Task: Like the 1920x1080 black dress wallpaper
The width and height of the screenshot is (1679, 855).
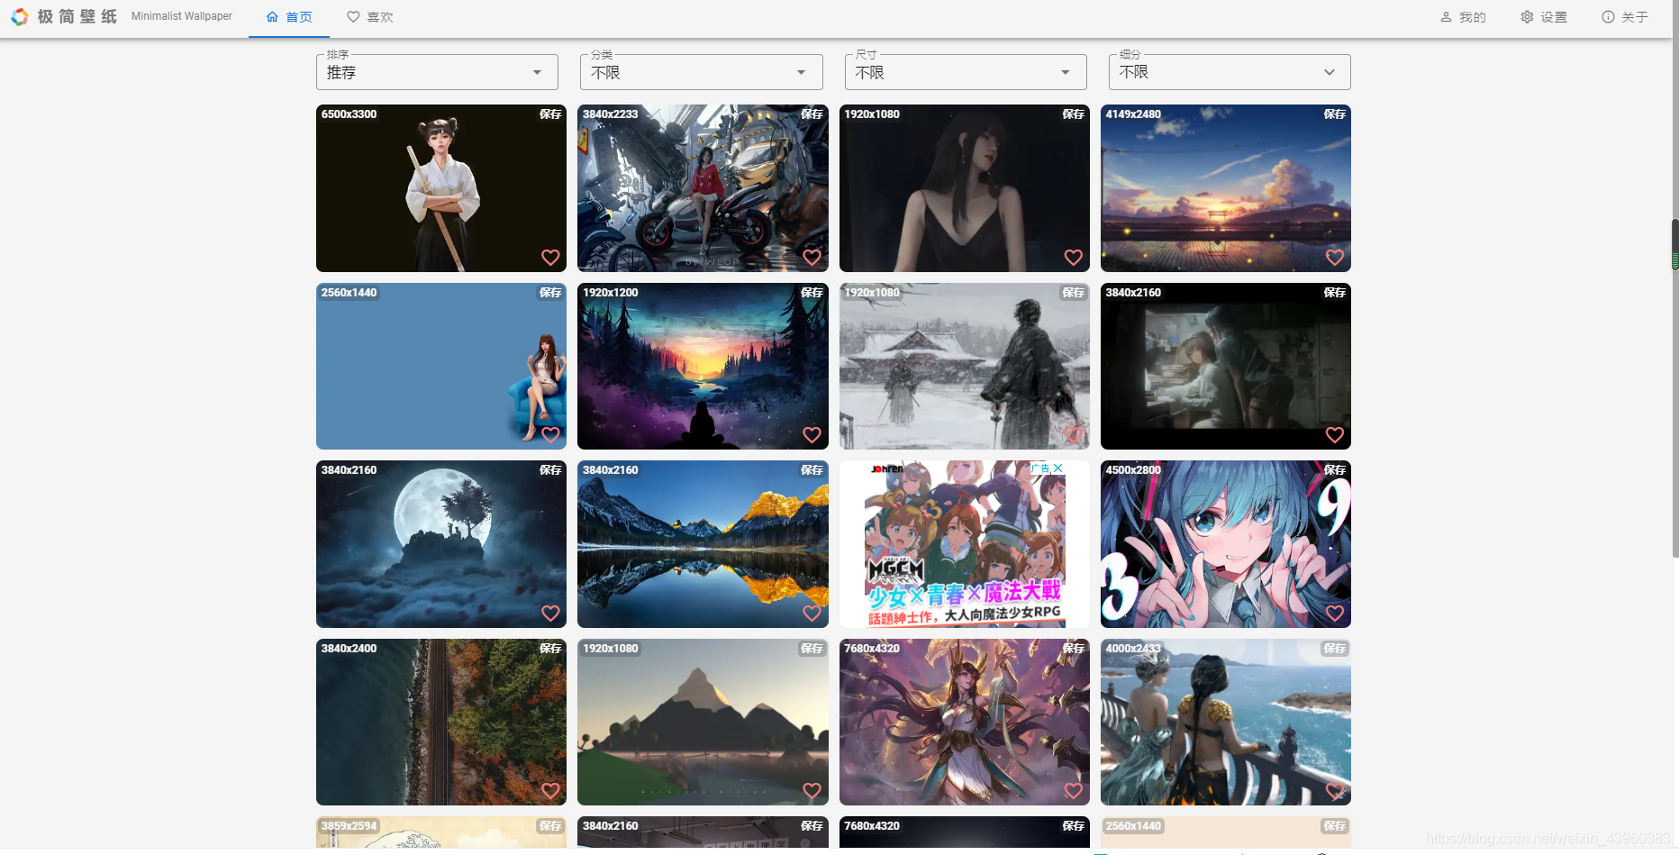Action: (x=1074, y=258)
